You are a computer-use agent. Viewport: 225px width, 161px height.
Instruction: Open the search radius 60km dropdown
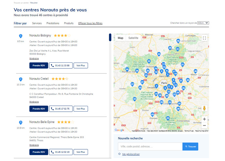[203, 23]
